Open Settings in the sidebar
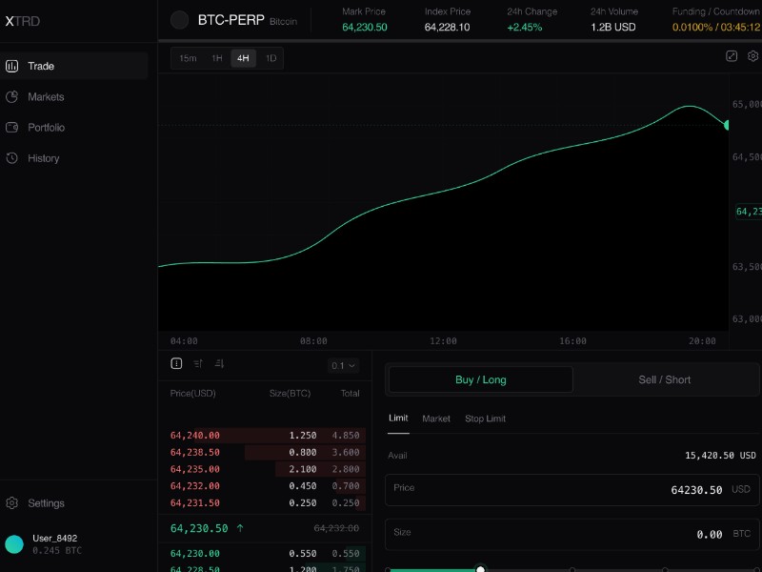 point(46,503)
